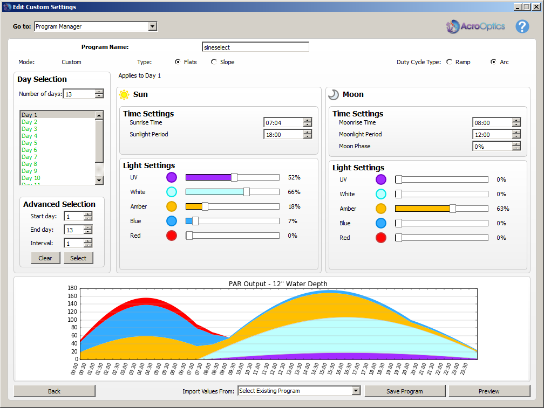Select Day 10 in the day list

click(58, 178)
